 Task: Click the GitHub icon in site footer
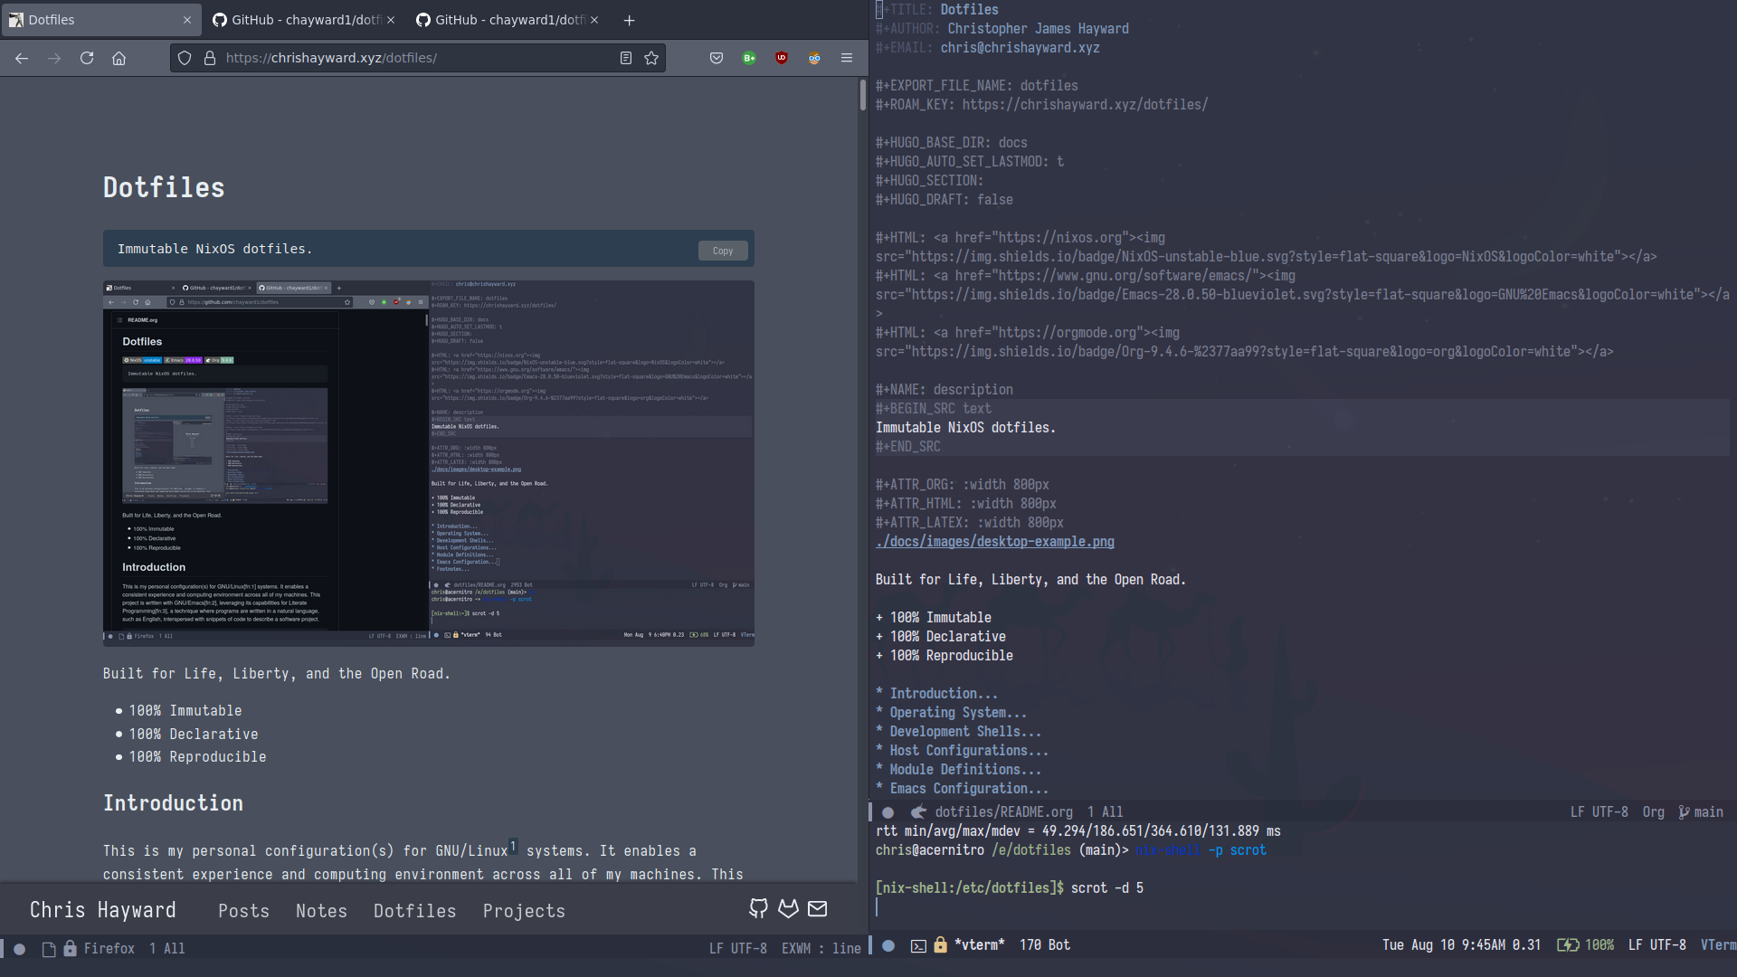tap(760, 908)
